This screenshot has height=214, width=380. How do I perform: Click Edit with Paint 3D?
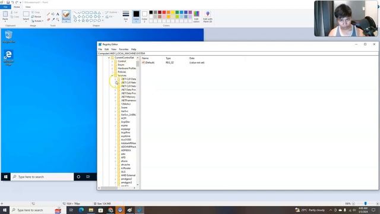coord(208,17)
